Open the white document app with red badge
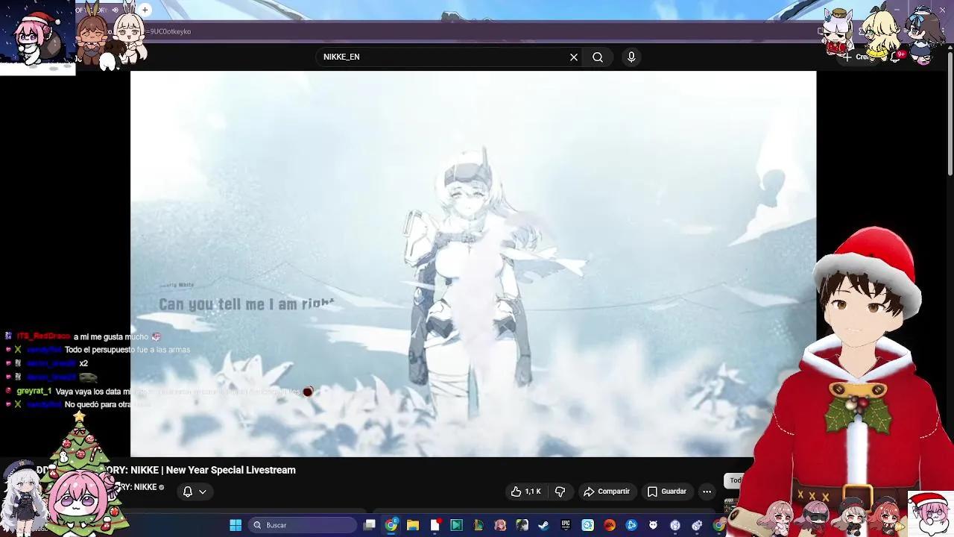Screen dimensions: 954x537 click(435, 525)
